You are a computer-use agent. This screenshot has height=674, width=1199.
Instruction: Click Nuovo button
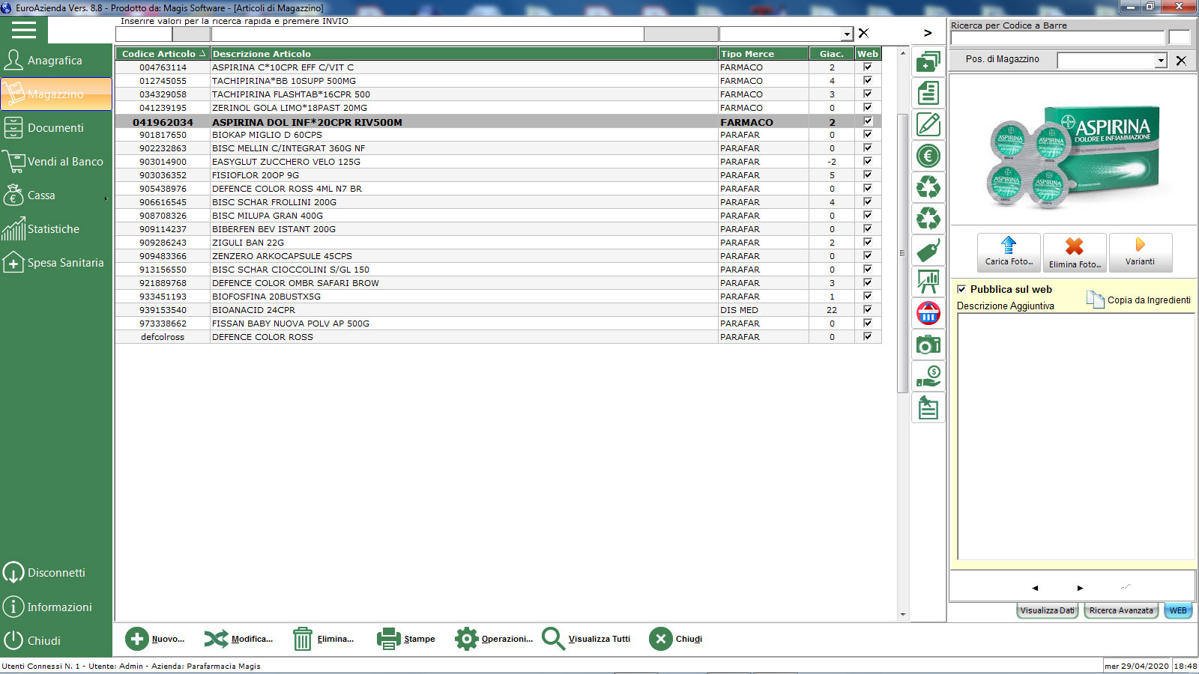pos(155,639)
